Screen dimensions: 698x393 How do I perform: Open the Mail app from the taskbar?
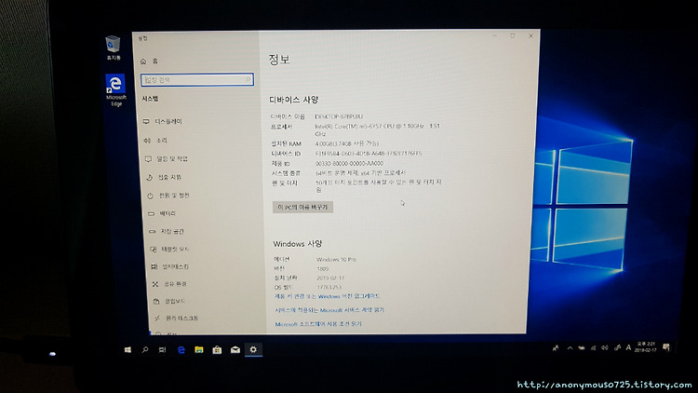(x=235, y=350)
